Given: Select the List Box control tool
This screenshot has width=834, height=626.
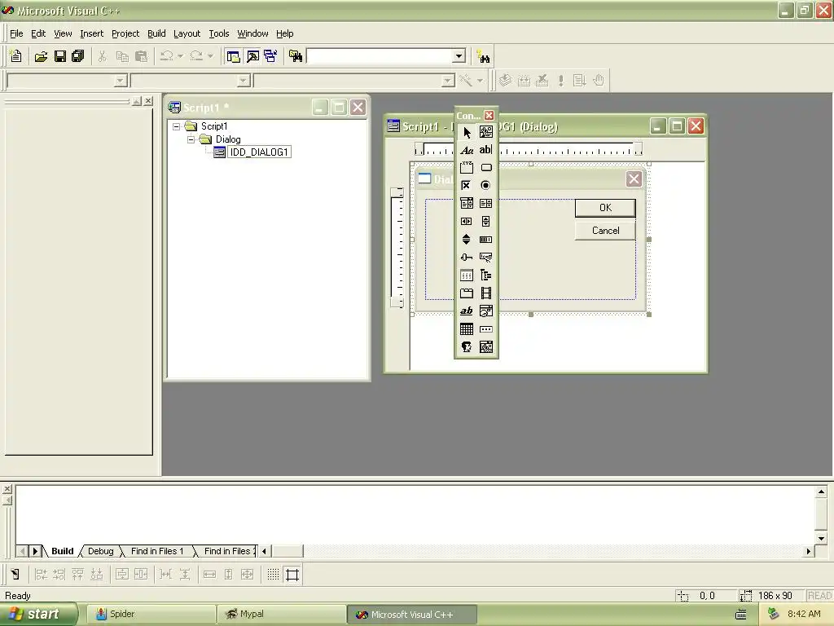Looking at the screenshot, I should pyautogui.click(x=485, y=203).
